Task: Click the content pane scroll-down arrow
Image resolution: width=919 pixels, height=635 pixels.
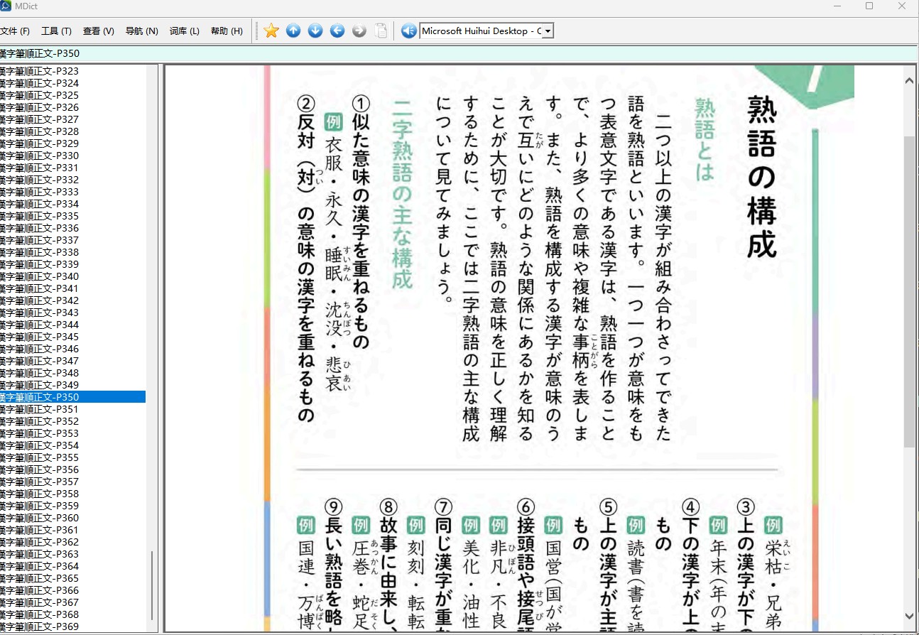Action: pos(910,616)
